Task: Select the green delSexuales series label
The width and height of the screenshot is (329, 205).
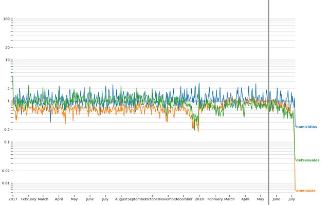Action: pyautogui.click(x=307, y=160)
